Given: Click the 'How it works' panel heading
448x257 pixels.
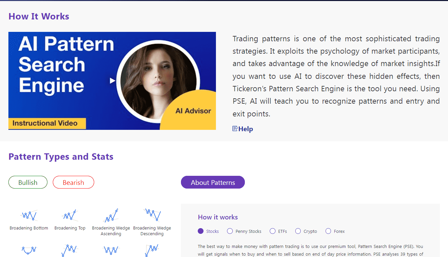Looking at the screenshot, I should [x=218, y=217].
